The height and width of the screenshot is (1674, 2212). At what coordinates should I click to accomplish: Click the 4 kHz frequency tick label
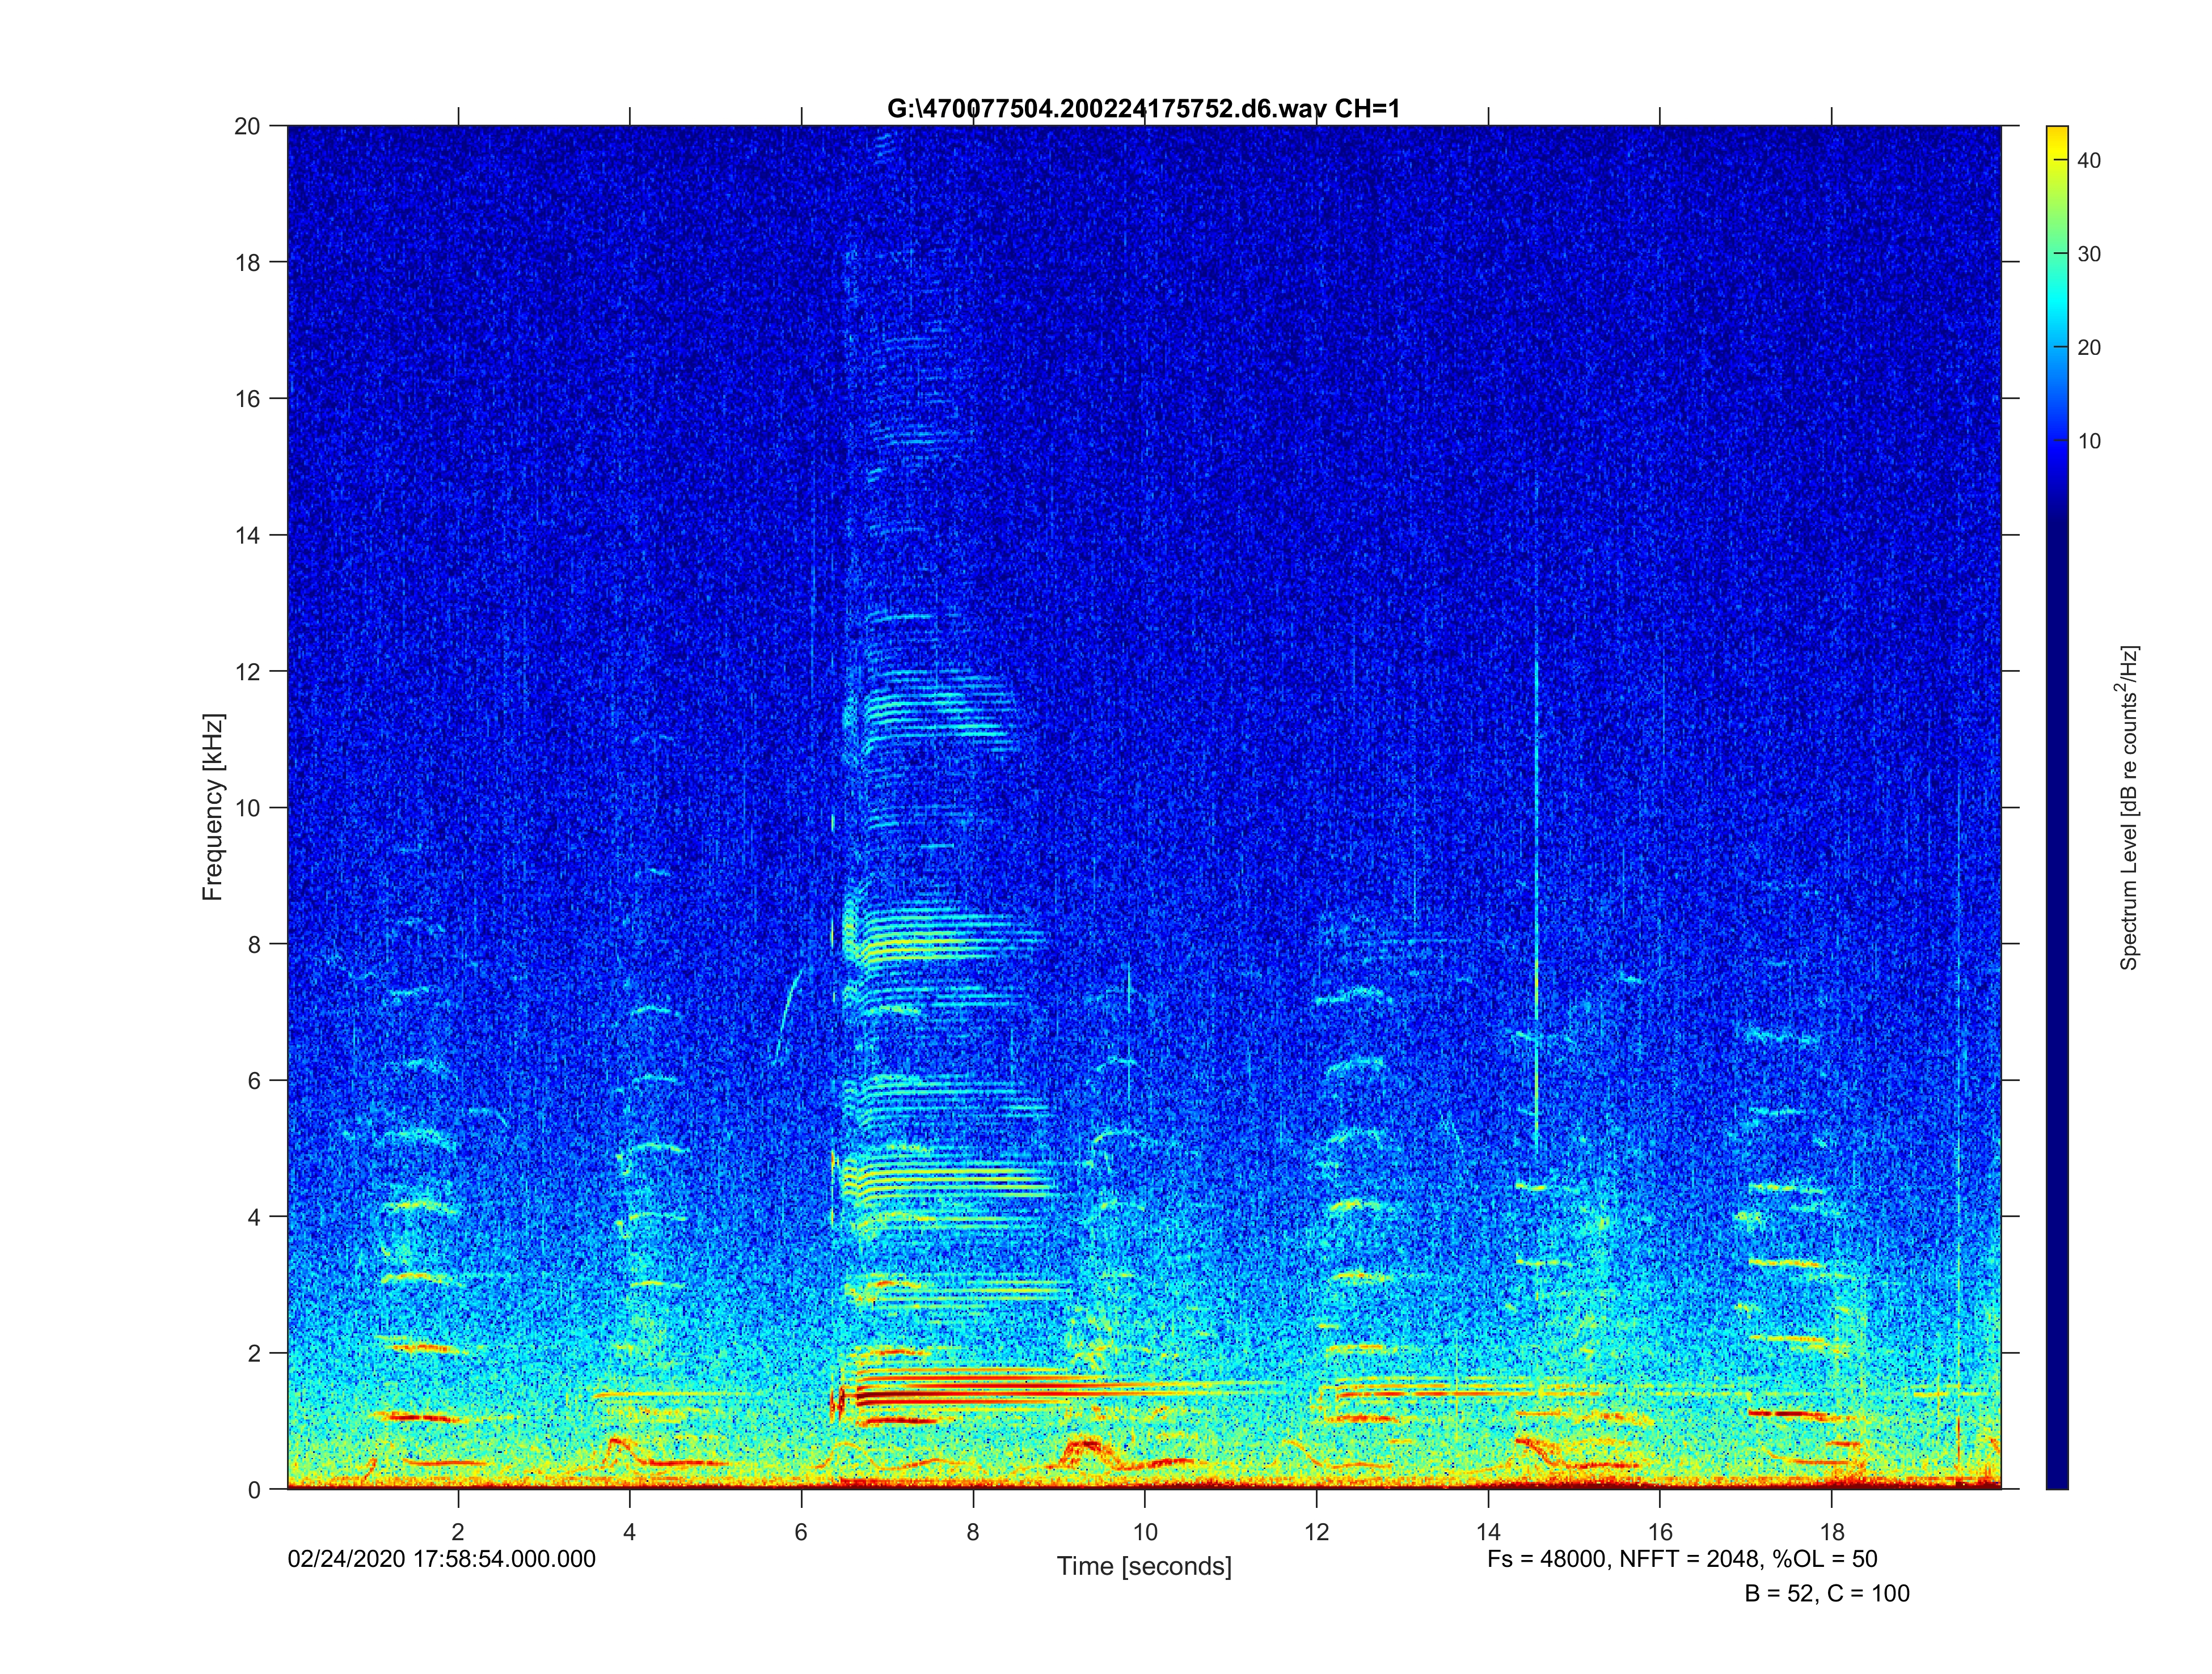pyautogui.click(x=254, y=1217)
